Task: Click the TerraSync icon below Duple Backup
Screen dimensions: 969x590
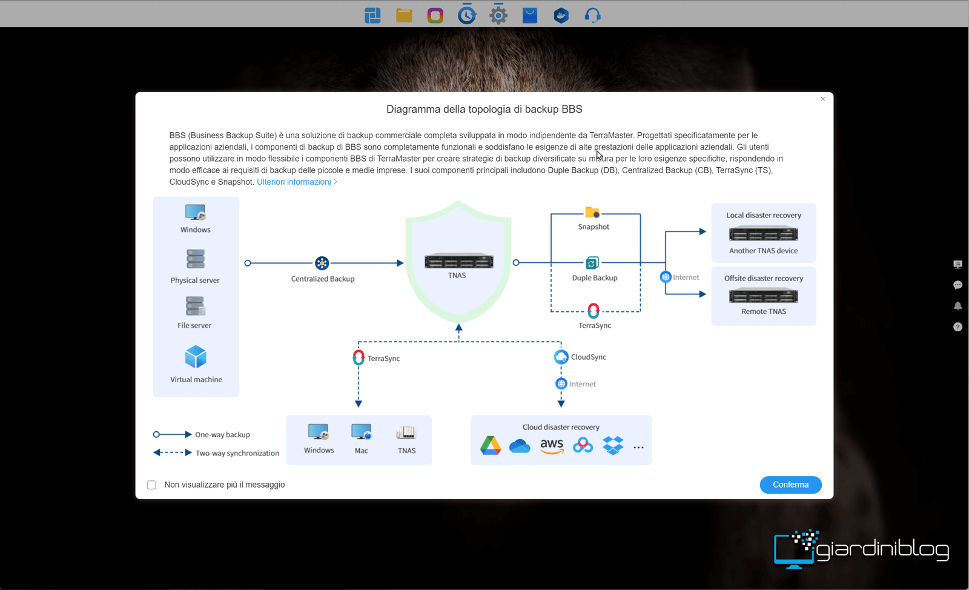Action: [x=594, y=311]
